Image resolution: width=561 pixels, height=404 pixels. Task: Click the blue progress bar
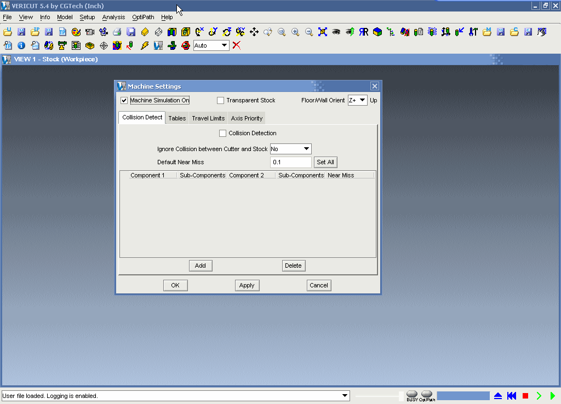[463, 396]
